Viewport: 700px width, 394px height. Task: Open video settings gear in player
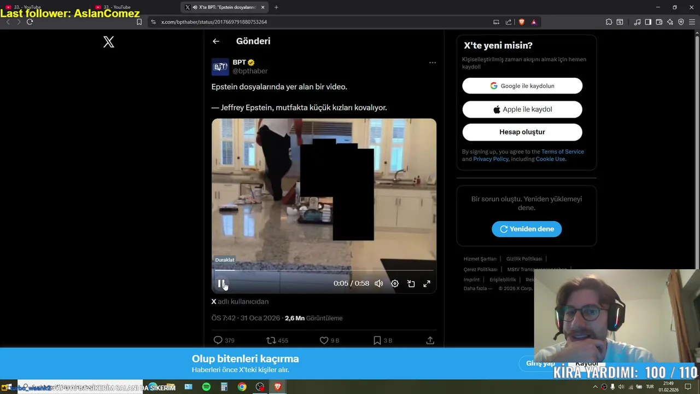coord(395,283)
